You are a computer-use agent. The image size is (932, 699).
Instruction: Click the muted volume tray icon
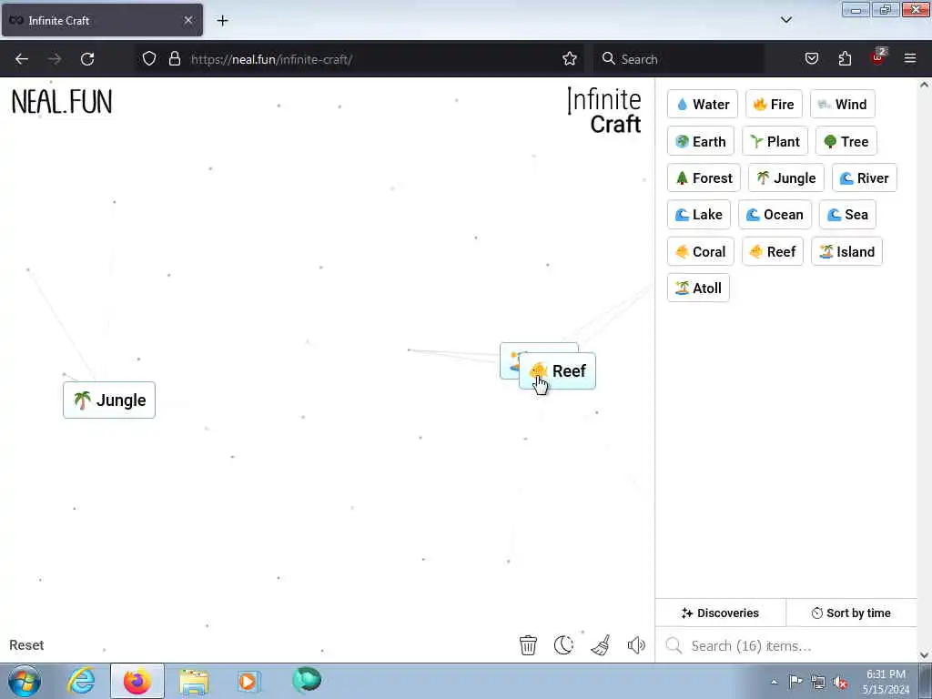840,683
